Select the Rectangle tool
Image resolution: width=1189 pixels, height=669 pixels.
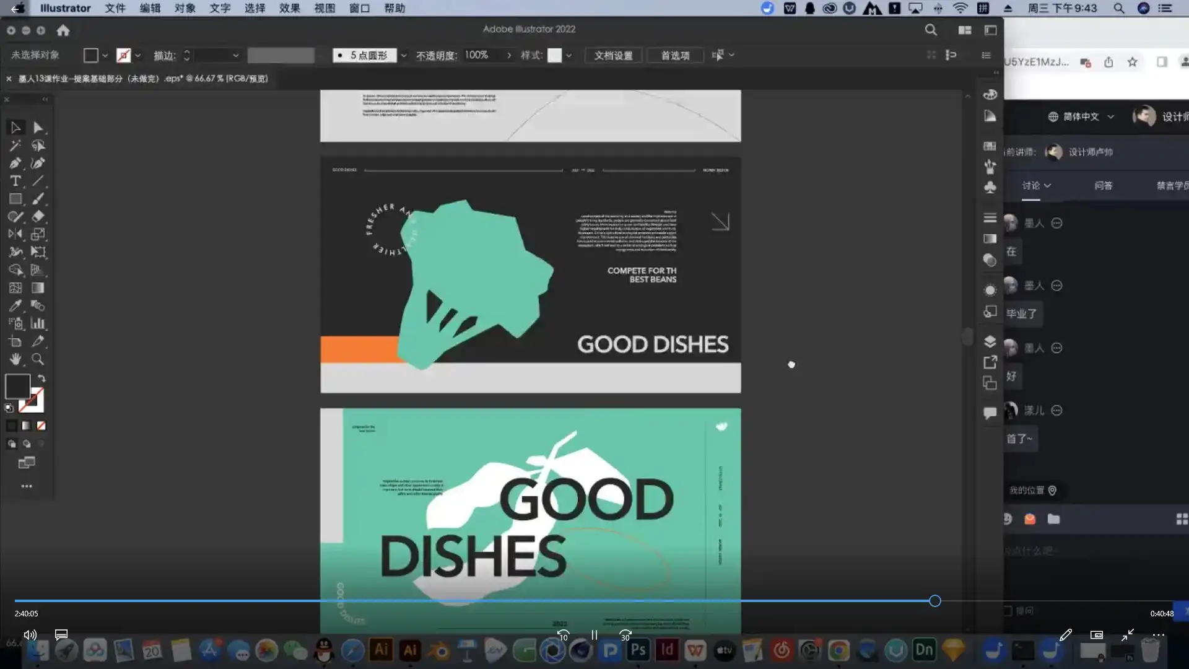tap(15, 199)
